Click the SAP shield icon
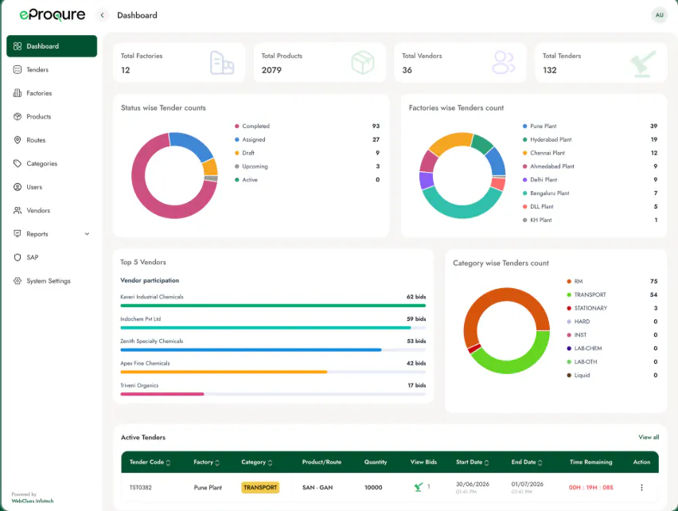678x511 pixels. 18,257
